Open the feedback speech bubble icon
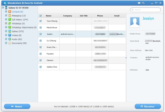Image resolution: width=165 pixels, height=112 pixels. (x=139, y=3)
